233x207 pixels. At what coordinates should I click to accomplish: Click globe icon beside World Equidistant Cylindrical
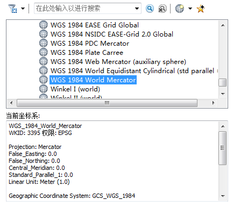click(x=44, y=70)
